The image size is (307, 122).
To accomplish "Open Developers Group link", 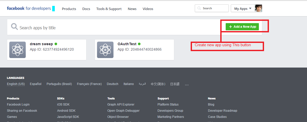I will [170, 111].
